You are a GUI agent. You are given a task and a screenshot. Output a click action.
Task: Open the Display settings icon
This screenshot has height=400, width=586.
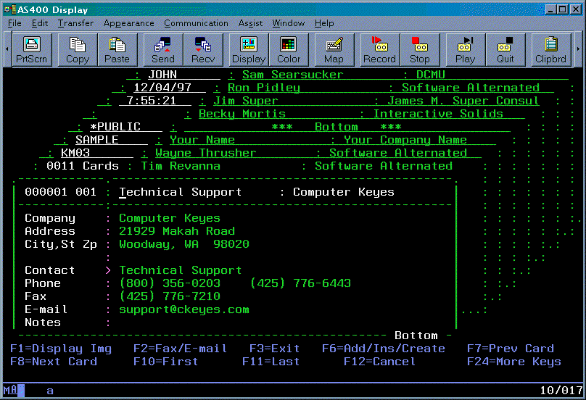pyautogui.click(x=249, y=50)
